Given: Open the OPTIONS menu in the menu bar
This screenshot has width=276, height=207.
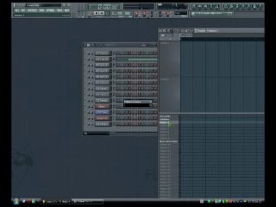Looking at the screenshot, I should (51, 11).
